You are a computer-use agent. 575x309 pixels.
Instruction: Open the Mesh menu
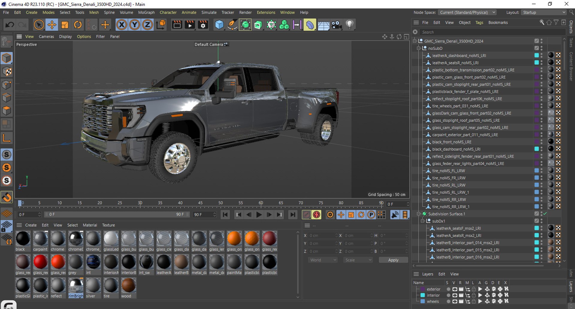point(94,12)
